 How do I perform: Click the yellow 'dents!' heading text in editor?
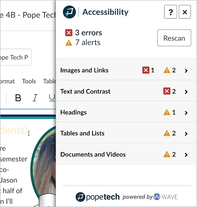pyautogui.click(x=13, y=130)
